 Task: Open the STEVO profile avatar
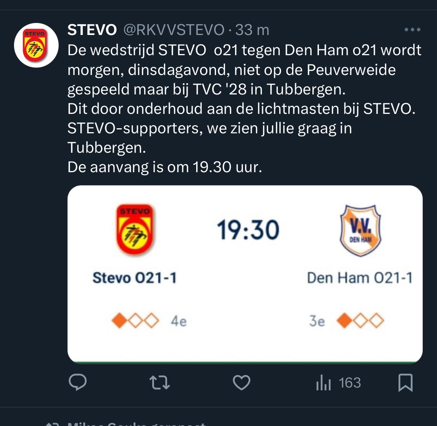[x=36, y=45]
